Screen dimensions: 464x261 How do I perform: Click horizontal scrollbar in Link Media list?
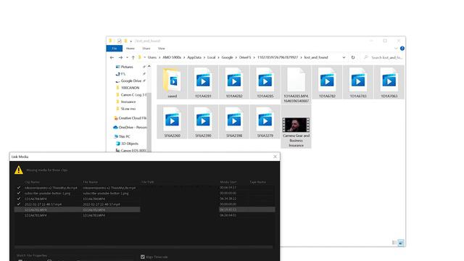(x=144, y=246)
